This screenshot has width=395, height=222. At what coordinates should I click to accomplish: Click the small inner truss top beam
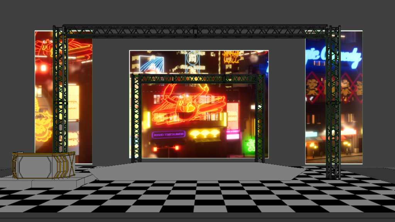[197, 79]
